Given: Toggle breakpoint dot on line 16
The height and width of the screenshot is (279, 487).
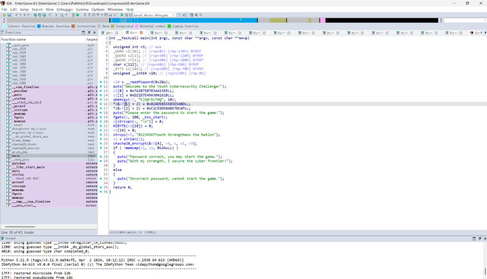Looking at the screenshot, I should (x=101, y=103).
